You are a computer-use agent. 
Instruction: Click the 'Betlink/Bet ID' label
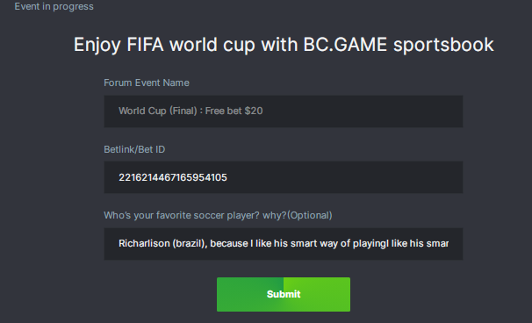(x=134, y=149)
